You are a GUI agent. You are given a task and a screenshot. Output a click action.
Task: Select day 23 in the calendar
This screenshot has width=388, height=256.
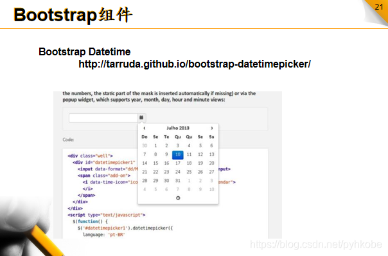(166, 172)
